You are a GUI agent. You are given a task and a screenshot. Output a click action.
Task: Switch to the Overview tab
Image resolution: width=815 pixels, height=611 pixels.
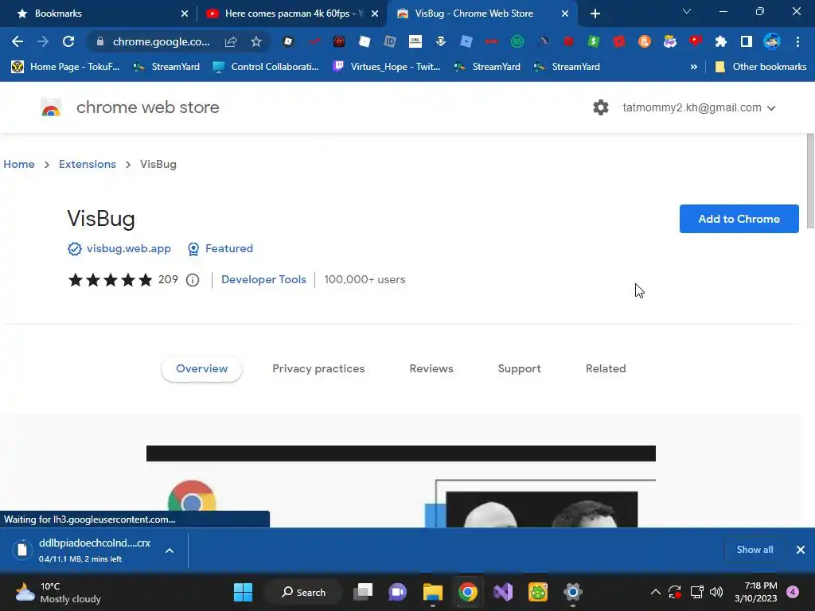click(201, 369)
